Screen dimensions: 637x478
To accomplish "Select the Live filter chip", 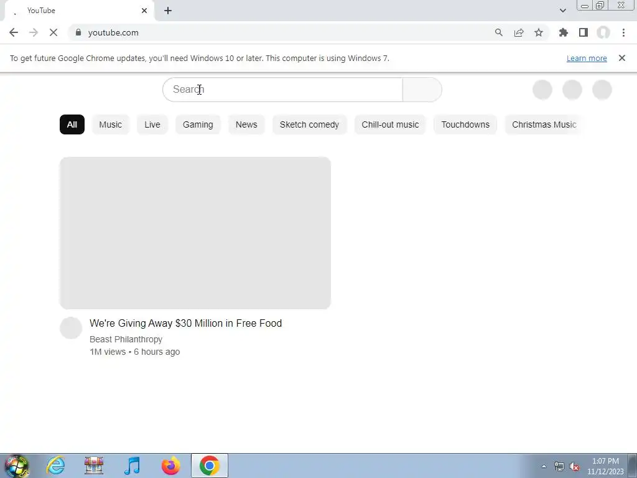I will [x=152, y=124].
